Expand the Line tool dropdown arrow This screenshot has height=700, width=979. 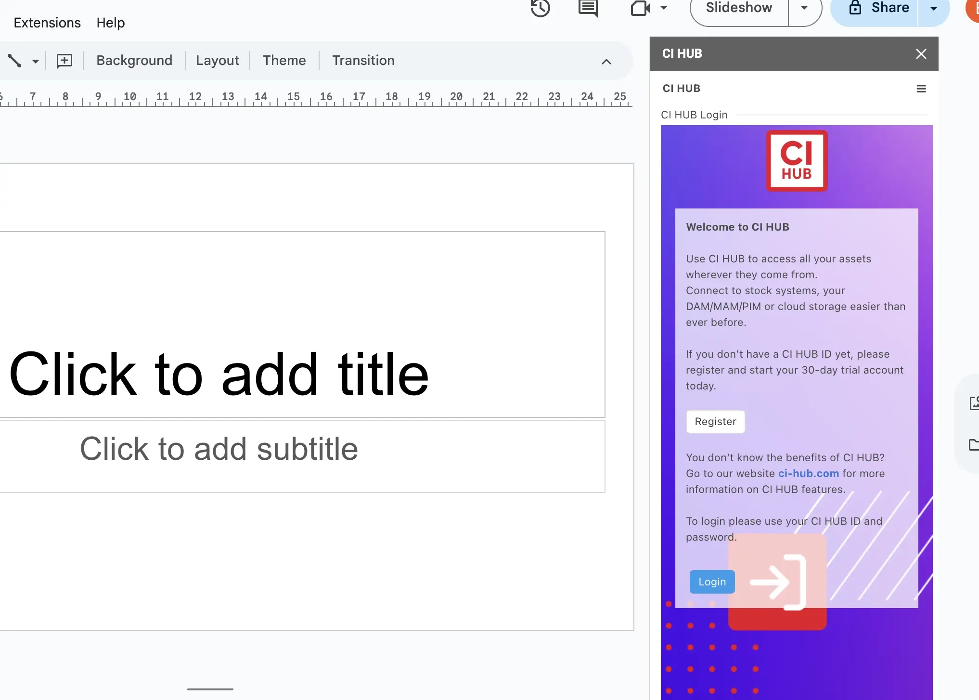click(x=35, y=61)
